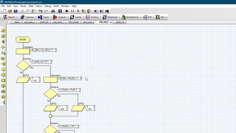
Task: Select the Output icon in left palette
Action: (x=3, y=36)
